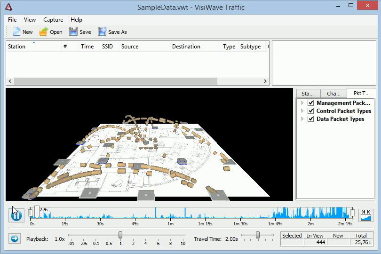Sort by the SSID column header
The height and width of the screenshot is (254, 381).
[x=109, y=46]
